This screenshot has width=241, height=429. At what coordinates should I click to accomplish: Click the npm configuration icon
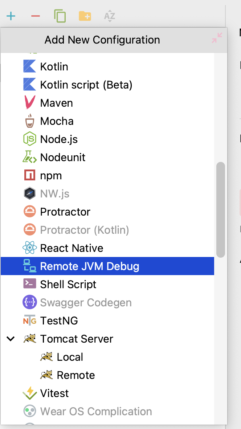(29, 175)
